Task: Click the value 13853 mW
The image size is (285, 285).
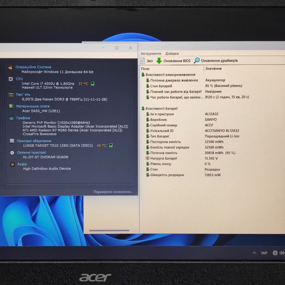Action: tap(213, 175)
